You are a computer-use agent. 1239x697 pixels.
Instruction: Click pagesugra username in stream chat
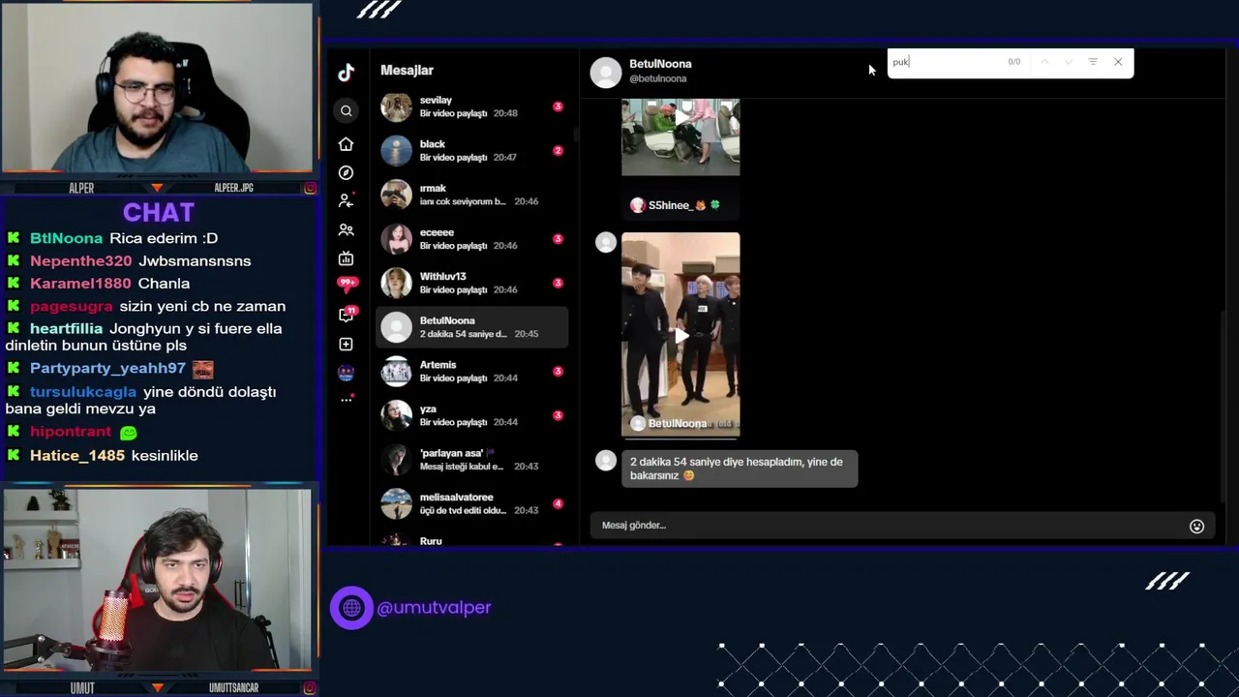pyautogui.click(x=71, y=306)
